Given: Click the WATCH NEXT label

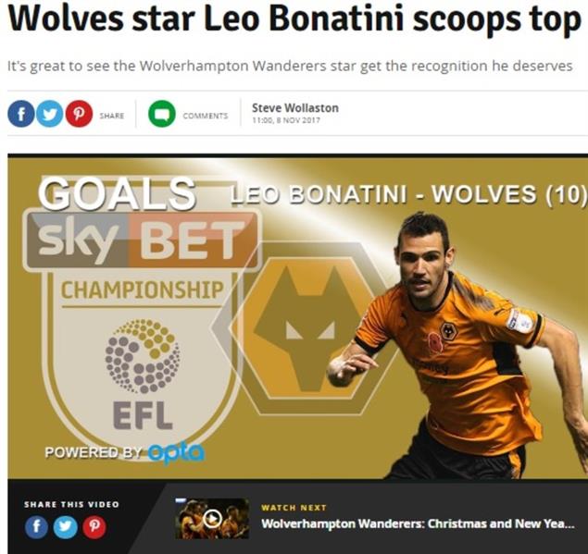Looking at the screenshot, I should click(x=294, y=508).
